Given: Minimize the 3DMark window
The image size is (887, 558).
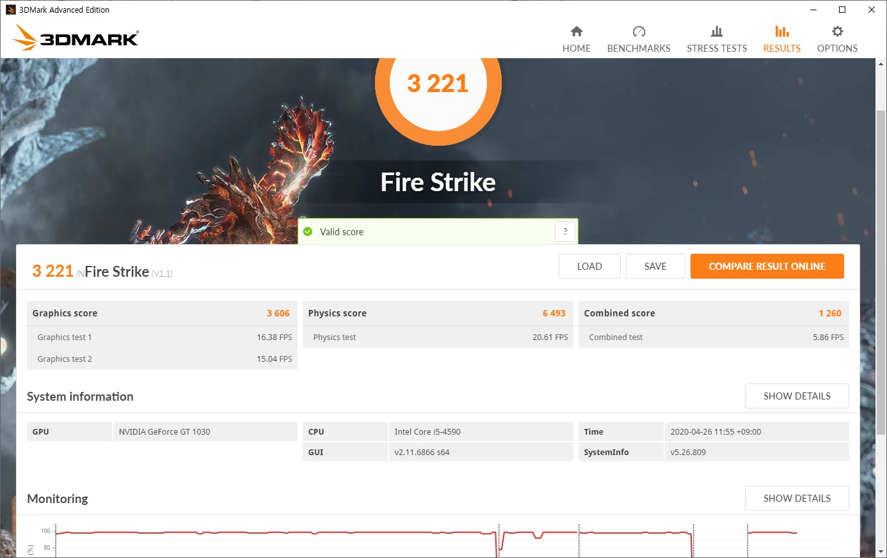Looking at the screenshot, I should (813, 10).
